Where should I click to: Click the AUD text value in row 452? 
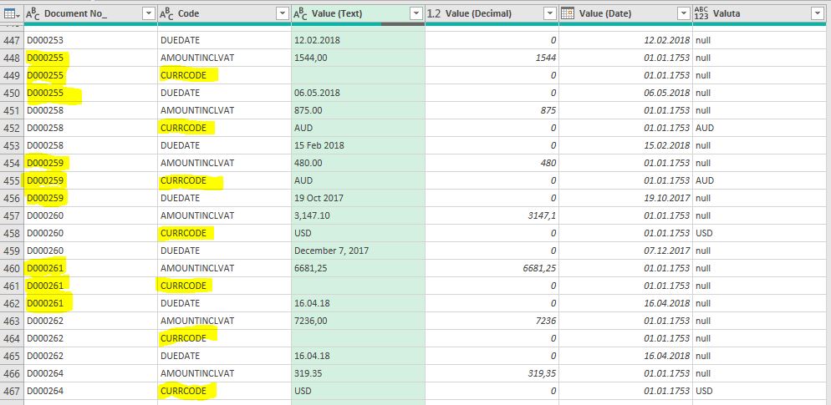pos(359,128)
